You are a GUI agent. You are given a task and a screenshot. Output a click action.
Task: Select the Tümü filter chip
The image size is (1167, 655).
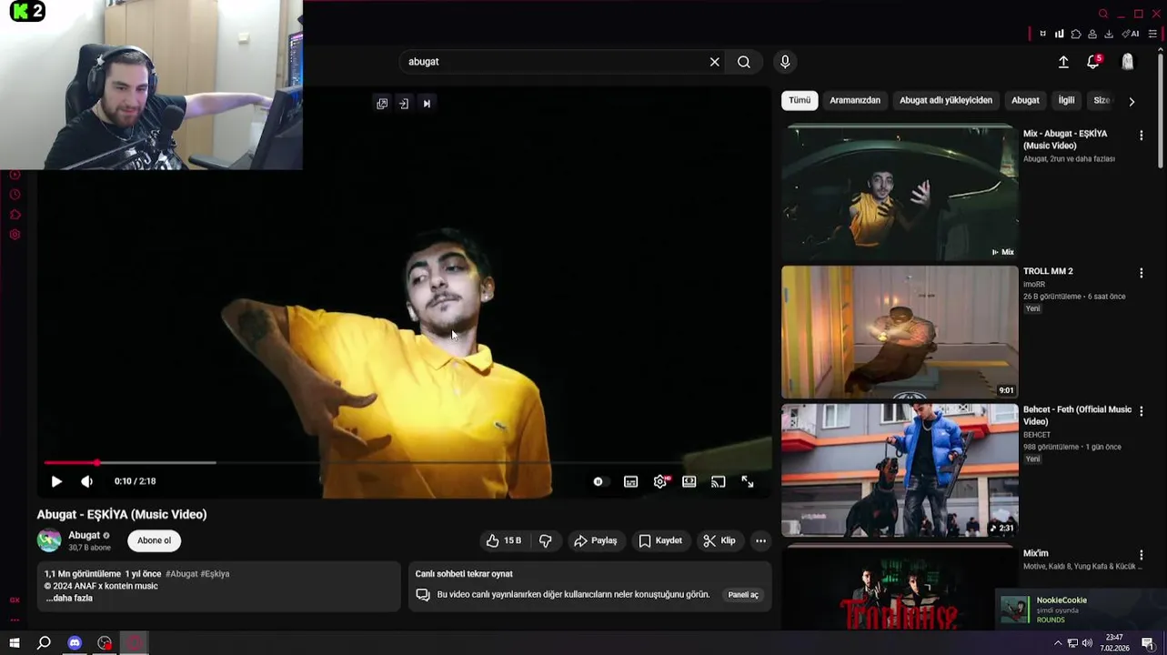pos(800,100)
